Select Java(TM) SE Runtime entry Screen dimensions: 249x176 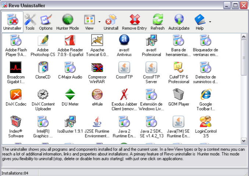[178, 127]
